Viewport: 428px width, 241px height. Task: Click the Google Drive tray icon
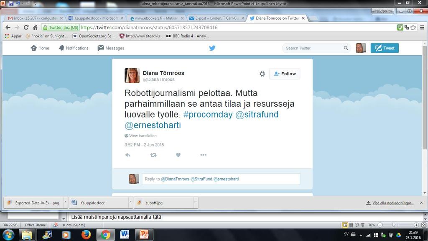(398, 235)
